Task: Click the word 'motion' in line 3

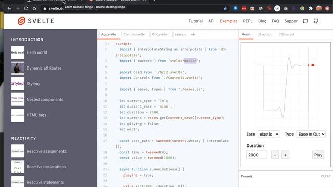Action: pos(190,61)
